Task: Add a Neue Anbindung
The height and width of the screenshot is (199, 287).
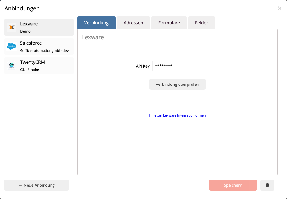Action: [x=37, y=185]
